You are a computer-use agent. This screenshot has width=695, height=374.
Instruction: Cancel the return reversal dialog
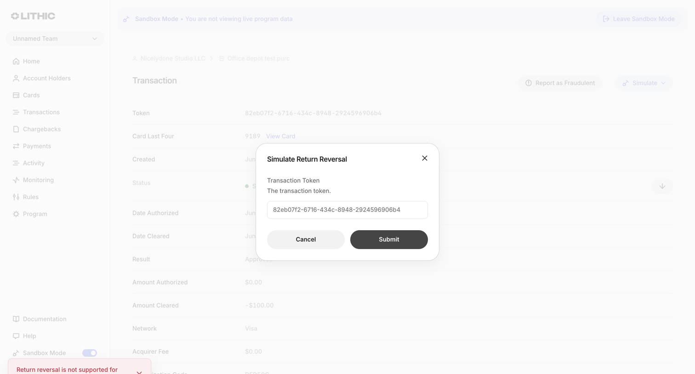pyautogui.click(x=306, y=239)
